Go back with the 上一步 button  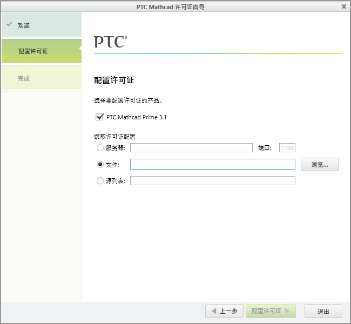coord(224,311)
